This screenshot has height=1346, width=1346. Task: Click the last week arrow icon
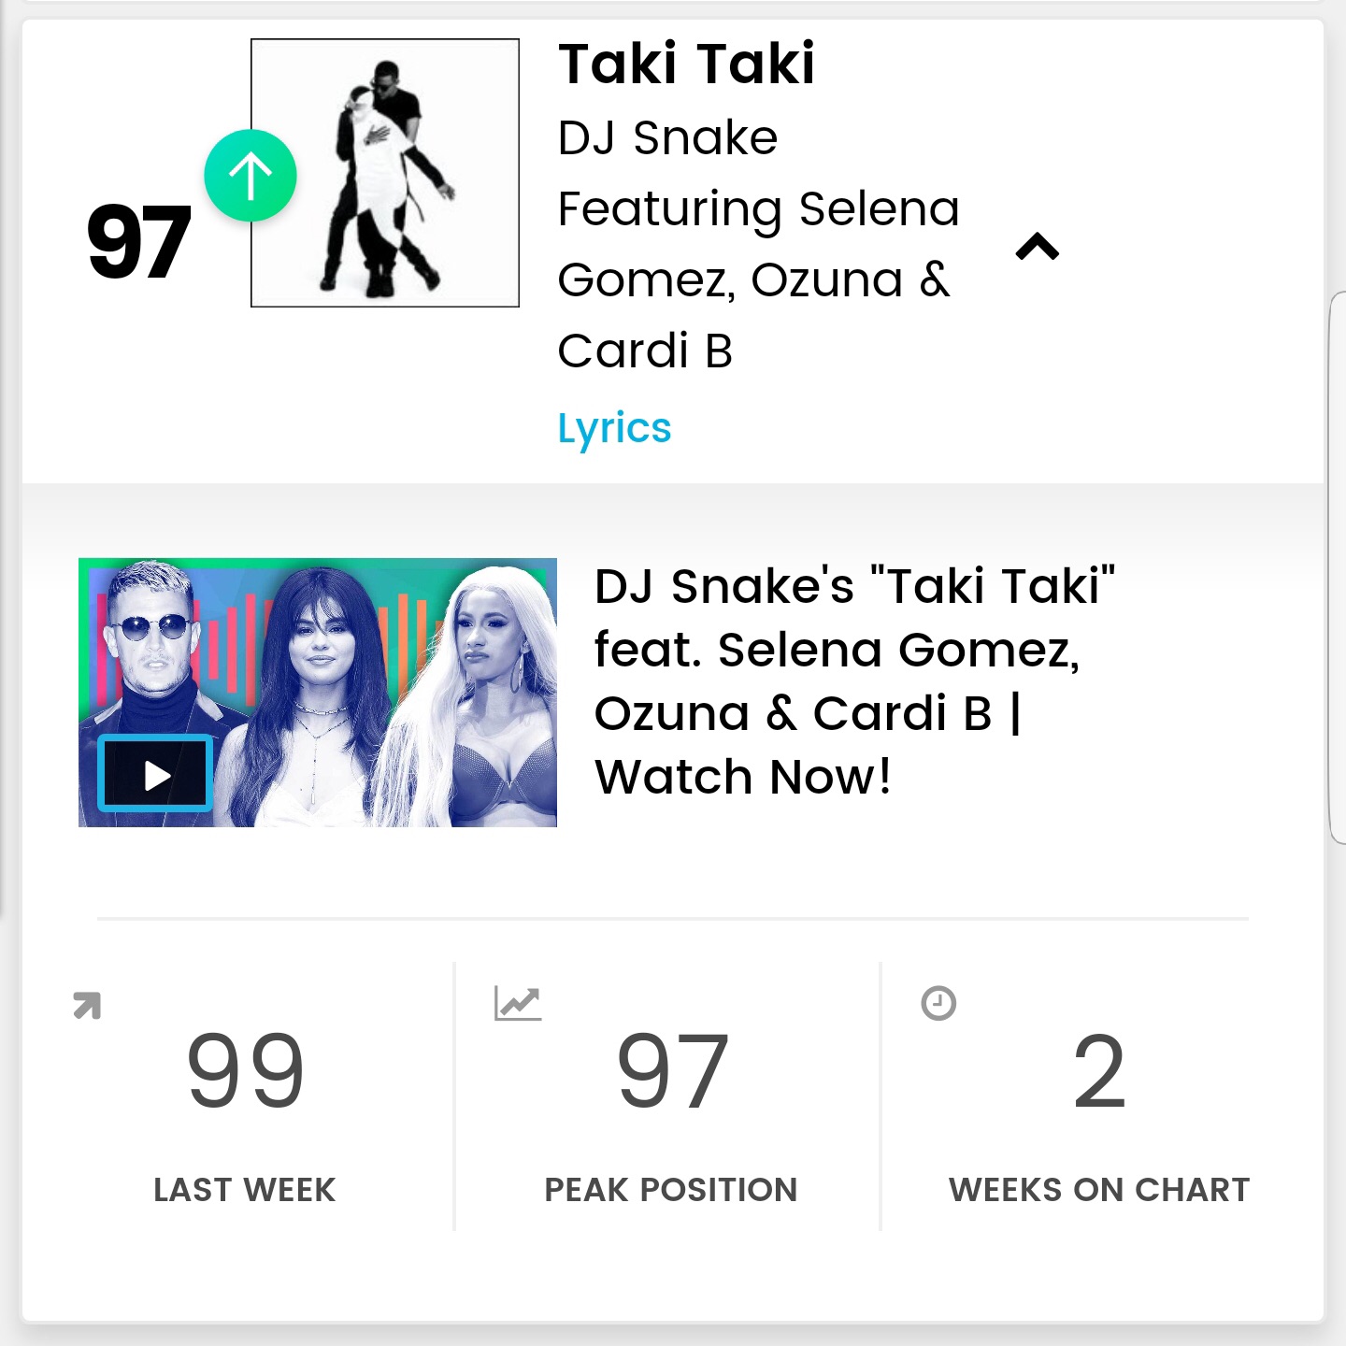click(87, 1006)
